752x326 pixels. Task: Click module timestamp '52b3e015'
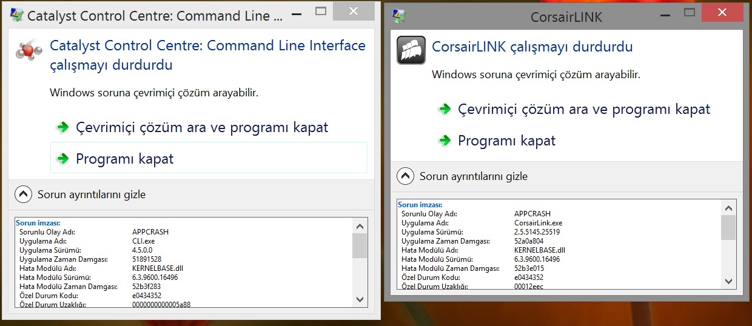coord(529,268)
